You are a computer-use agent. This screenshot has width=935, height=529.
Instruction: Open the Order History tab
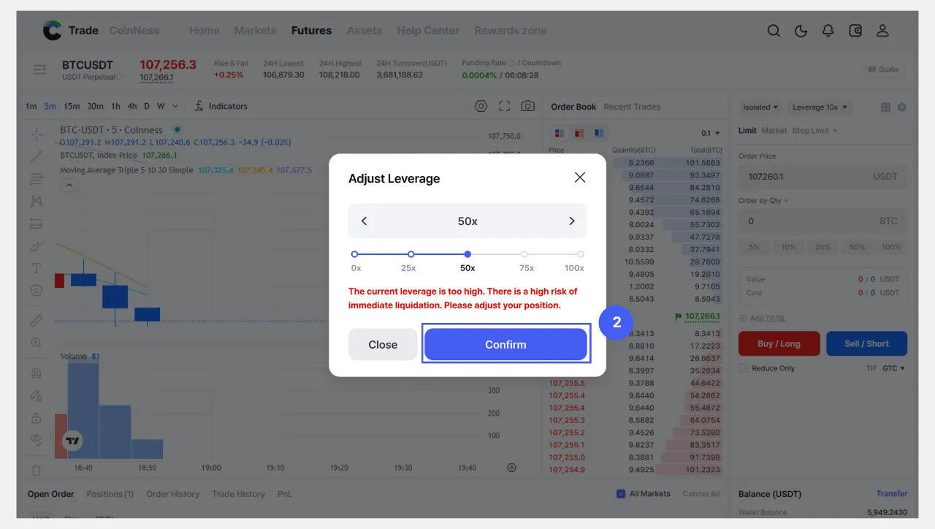point(172,494)
